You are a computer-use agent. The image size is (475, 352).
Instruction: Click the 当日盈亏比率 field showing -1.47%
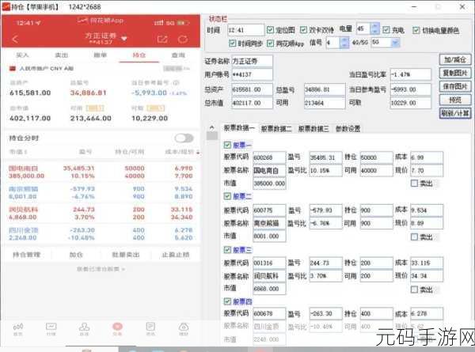(x=410, y=74)
